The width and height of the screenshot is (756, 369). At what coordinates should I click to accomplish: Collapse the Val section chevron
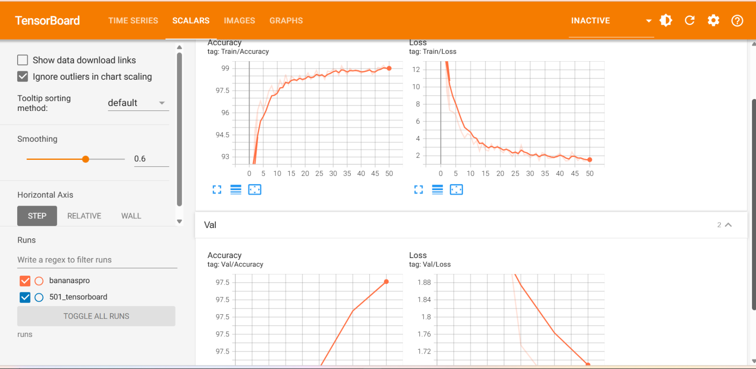pyautogui.click(x=728, y=225)
